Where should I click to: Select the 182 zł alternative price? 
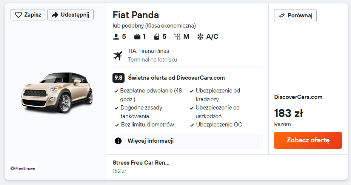click(x=119, y=171)
